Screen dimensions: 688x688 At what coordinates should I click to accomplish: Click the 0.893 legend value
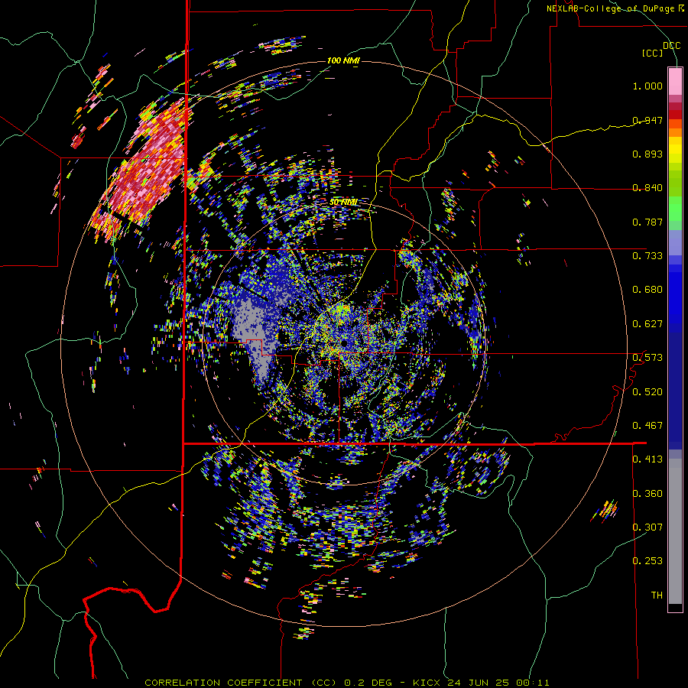[x=647, y=154]
